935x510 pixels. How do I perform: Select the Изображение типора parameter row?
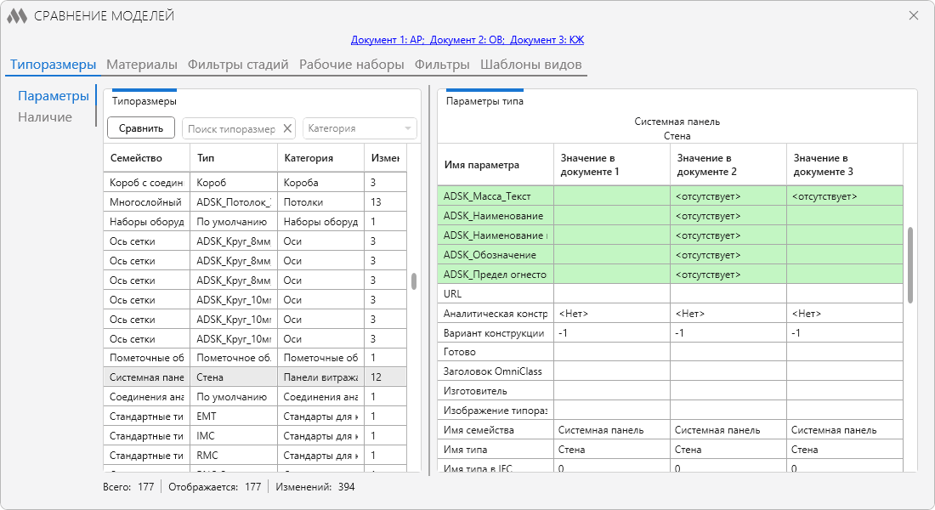tap(671, 411)
